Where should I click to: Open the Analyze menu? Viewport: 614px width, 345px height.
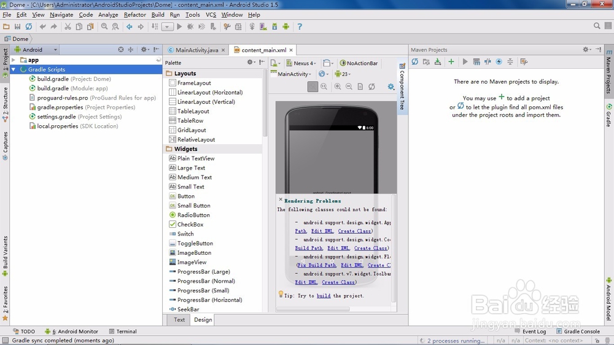[x=108, y=15]
